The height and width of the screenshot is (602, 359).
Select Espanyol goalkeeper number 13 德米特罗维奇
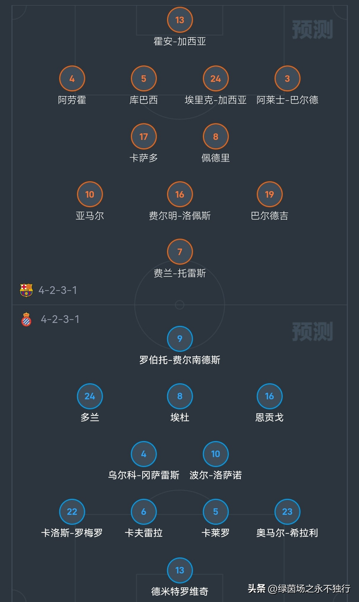click(180, 570)
